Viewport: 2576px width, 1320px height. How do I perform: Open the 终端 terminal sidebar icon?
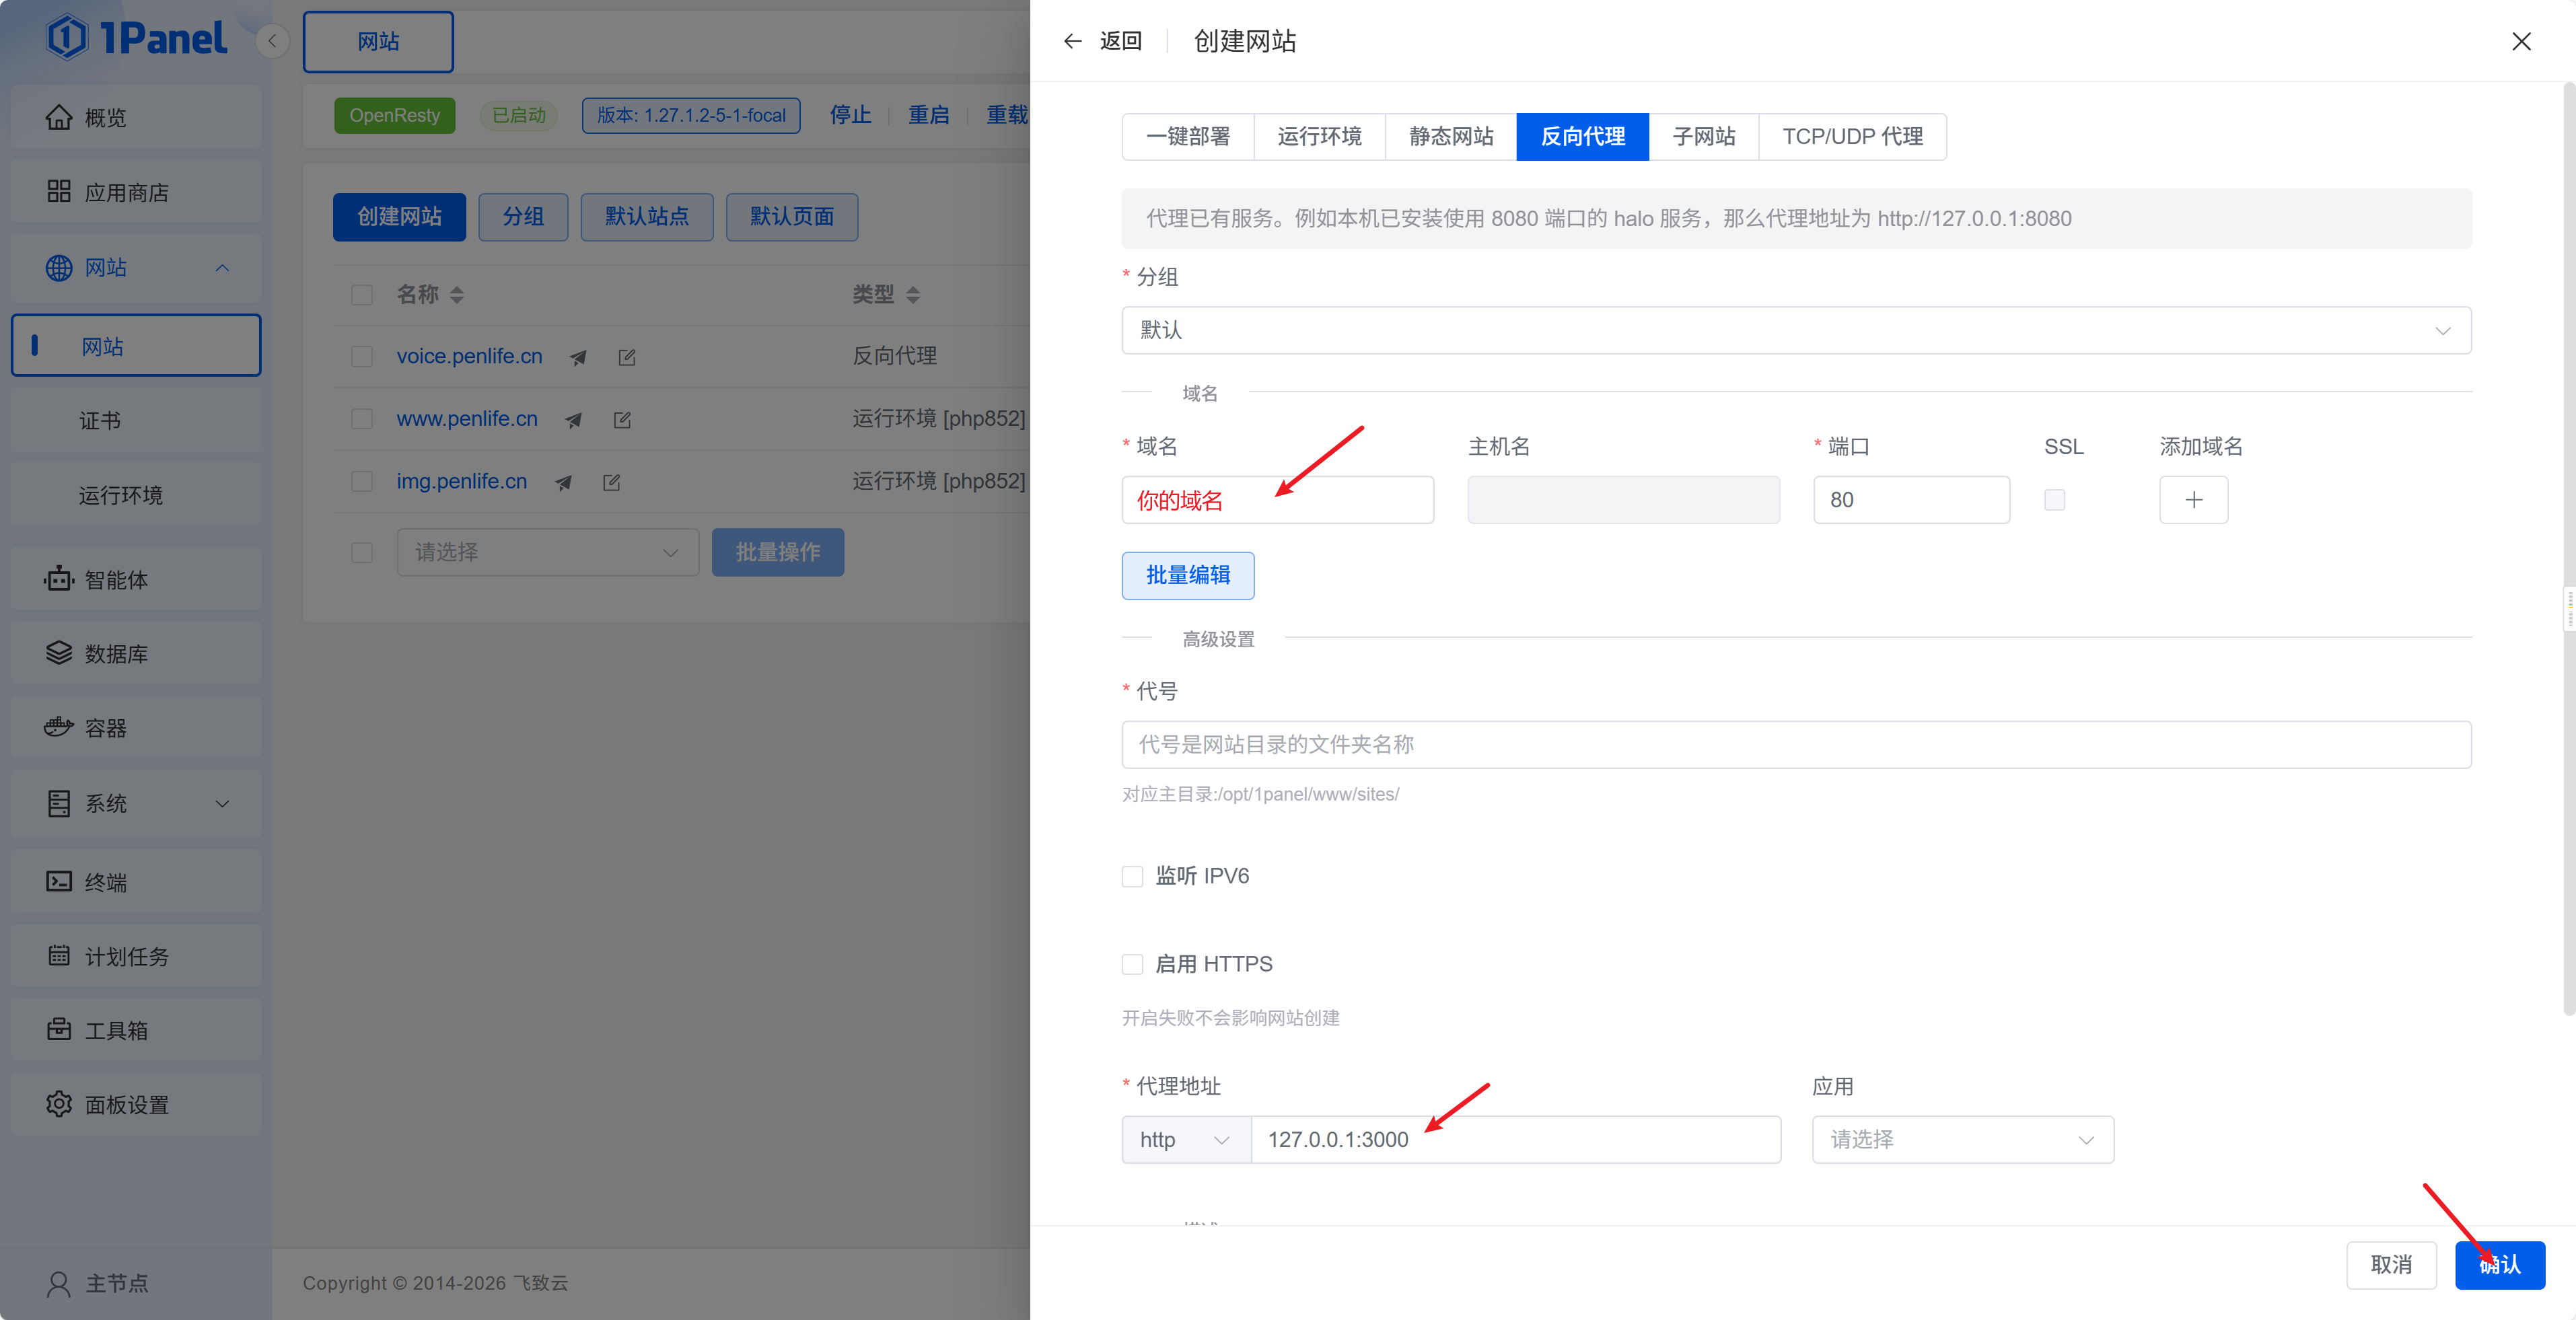tap(59, 881)
